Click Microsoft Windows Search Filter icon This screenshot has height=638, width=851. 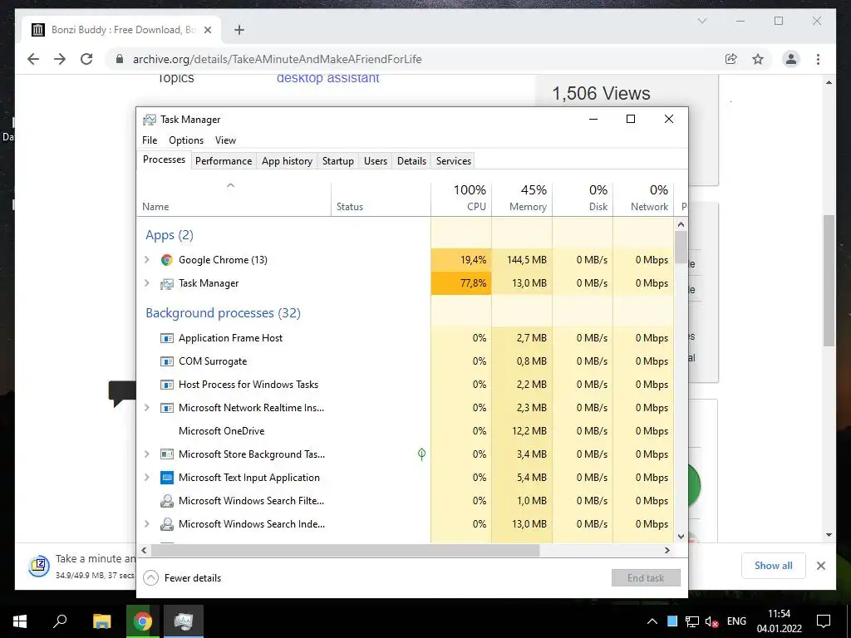pyautogui.click(x=166, y=501)
